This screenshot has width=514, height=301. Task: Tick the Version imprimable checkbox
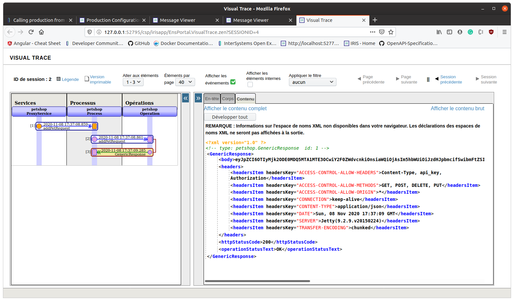(x=87, y=79)
